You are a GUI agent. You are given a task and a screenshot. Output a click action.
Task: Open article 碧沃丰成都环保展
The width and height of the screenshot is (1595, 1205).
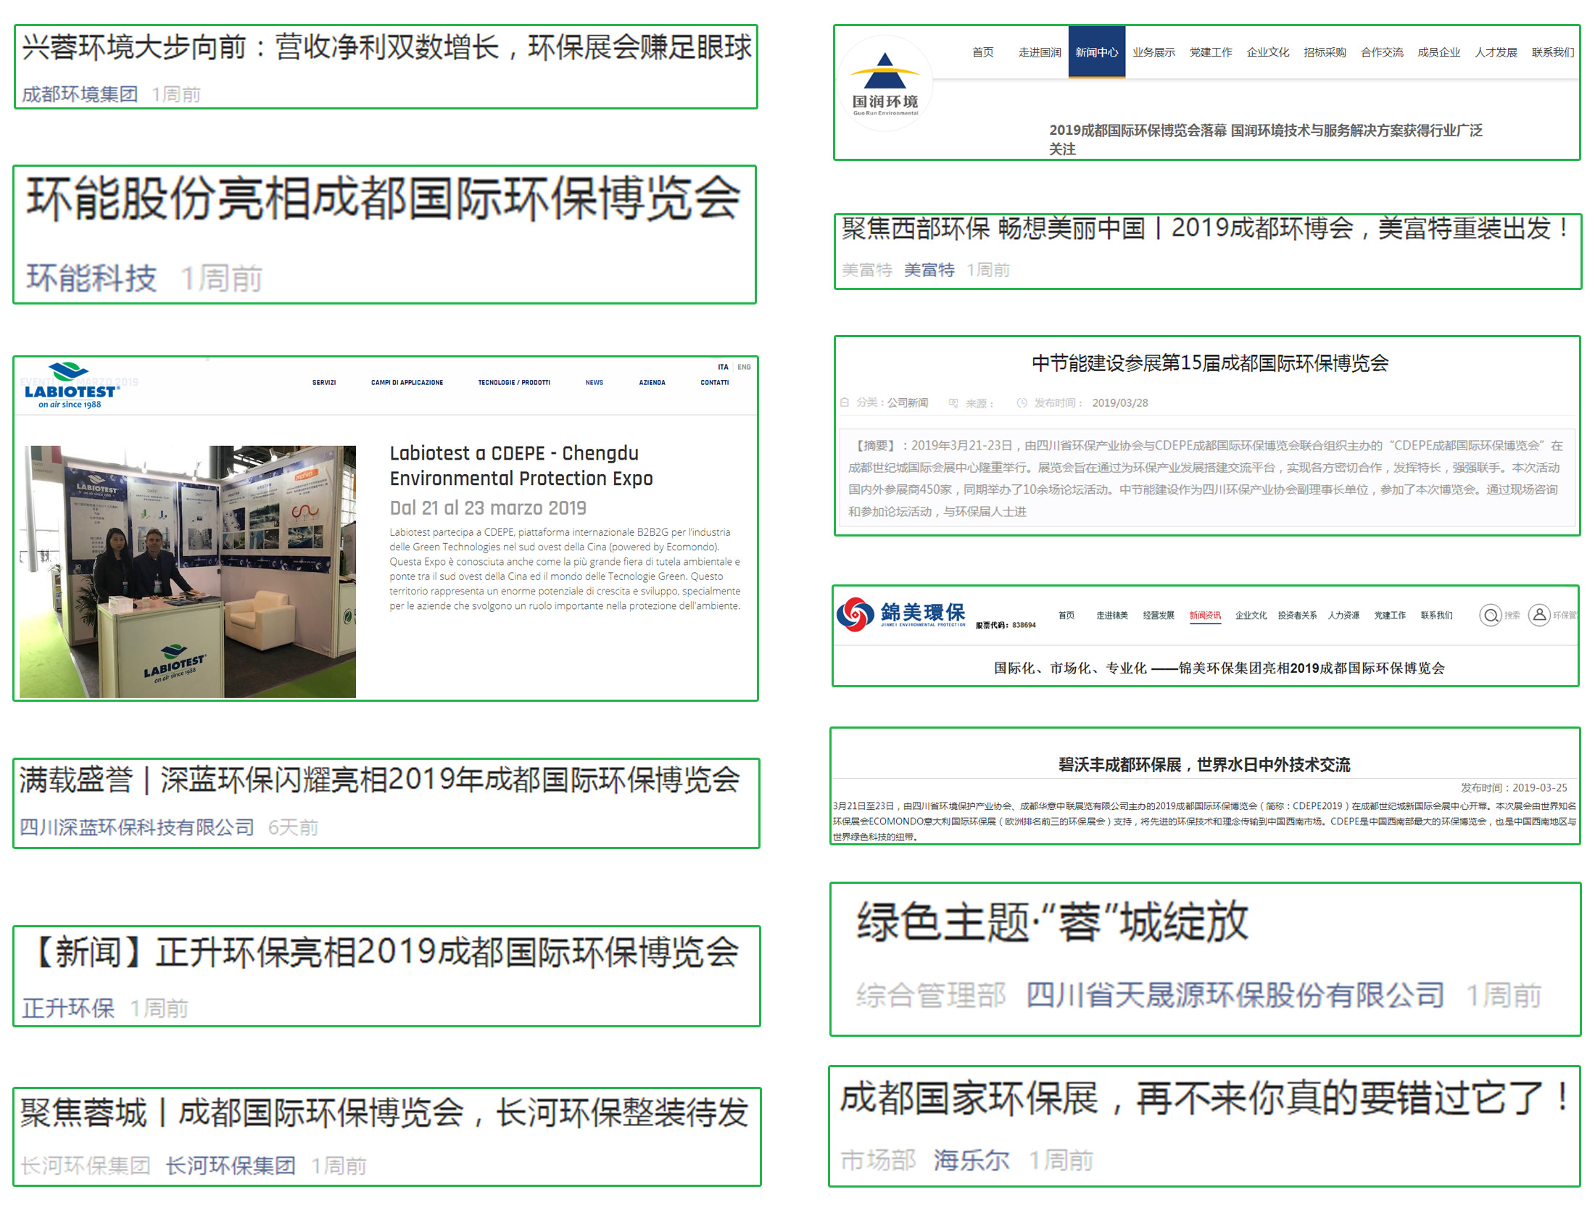[1203, 764]
